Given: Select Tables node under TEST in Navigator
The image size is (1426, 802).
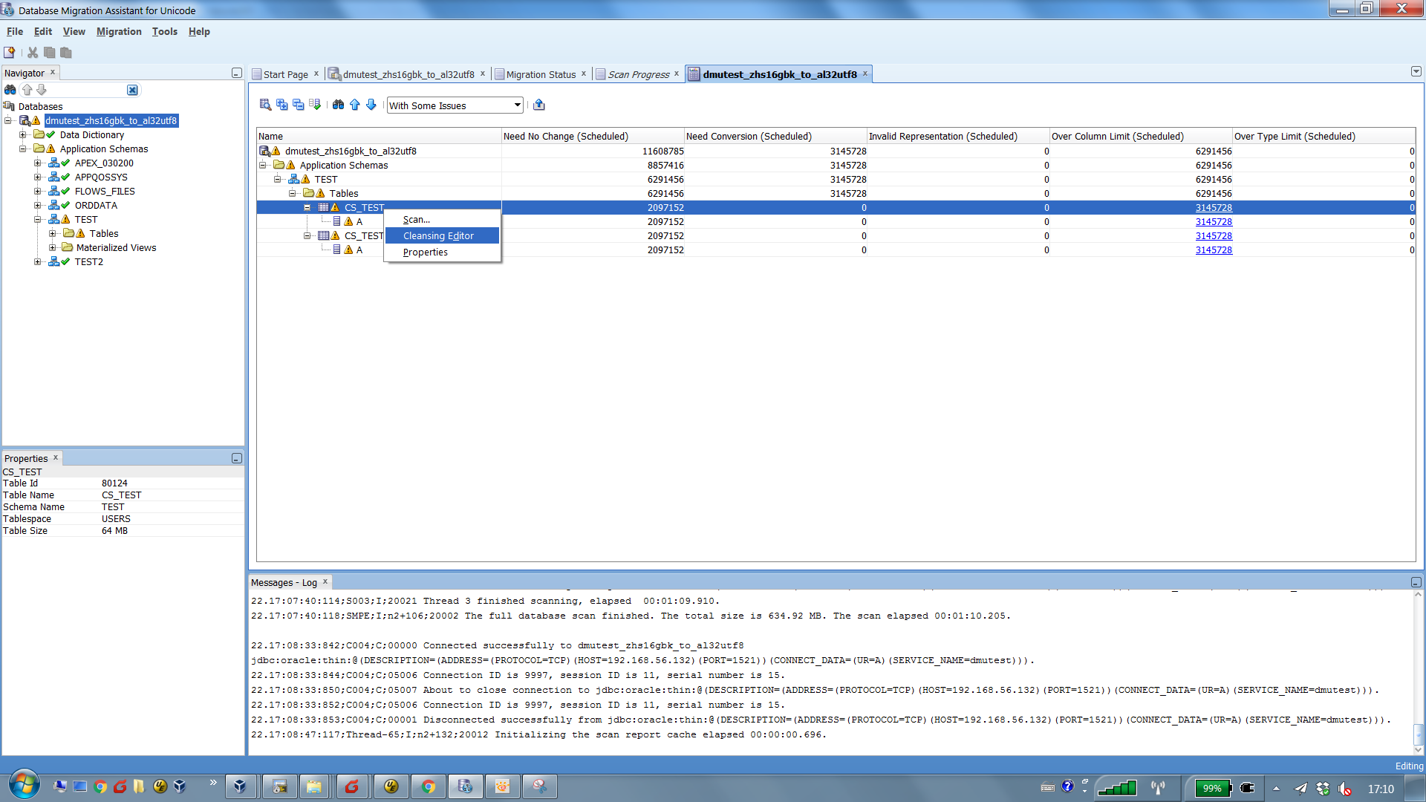Looking at the screenshot, I should [x=104, y=233].
